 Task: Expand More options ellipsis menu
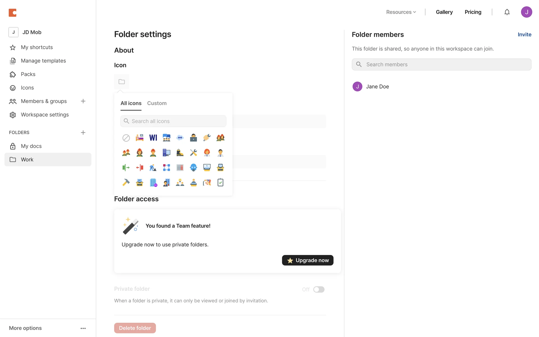(83, 328)
